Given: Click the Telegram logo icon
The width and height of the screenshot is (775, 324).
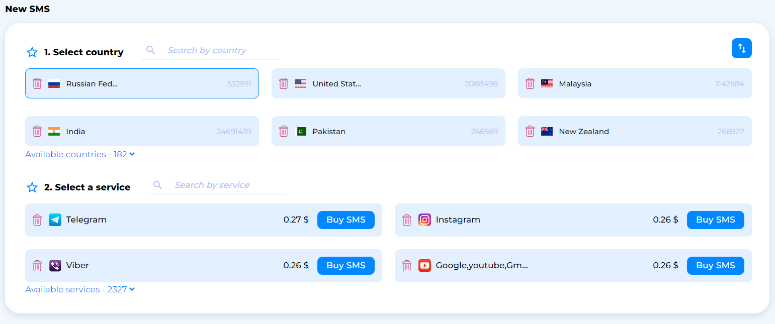Looking at the screenshot, I should click(55, 220).
